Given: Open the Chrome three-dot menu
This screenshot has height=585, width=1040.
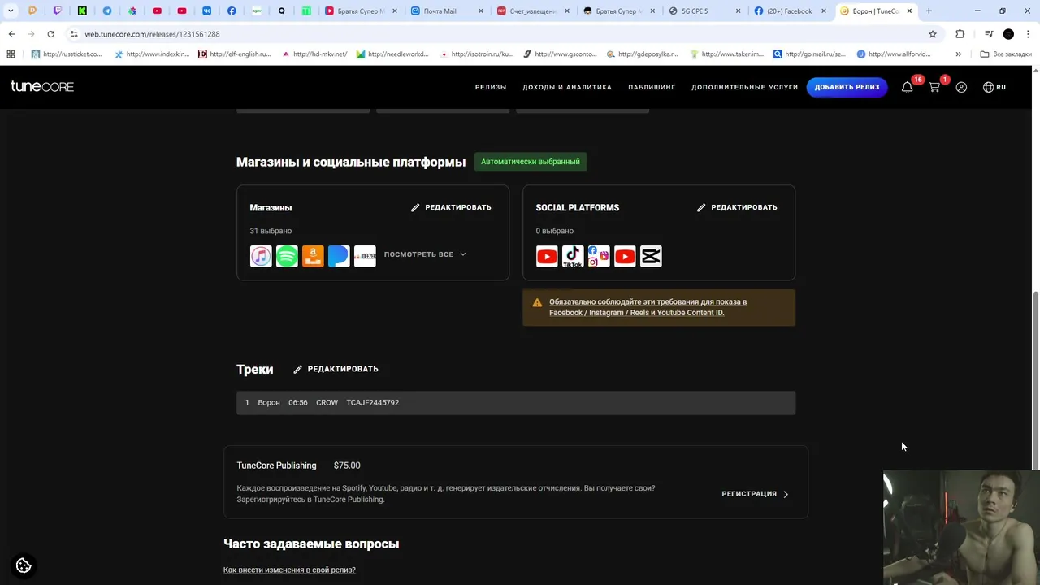Looking at the screenshot, I should coord(1028,34).
